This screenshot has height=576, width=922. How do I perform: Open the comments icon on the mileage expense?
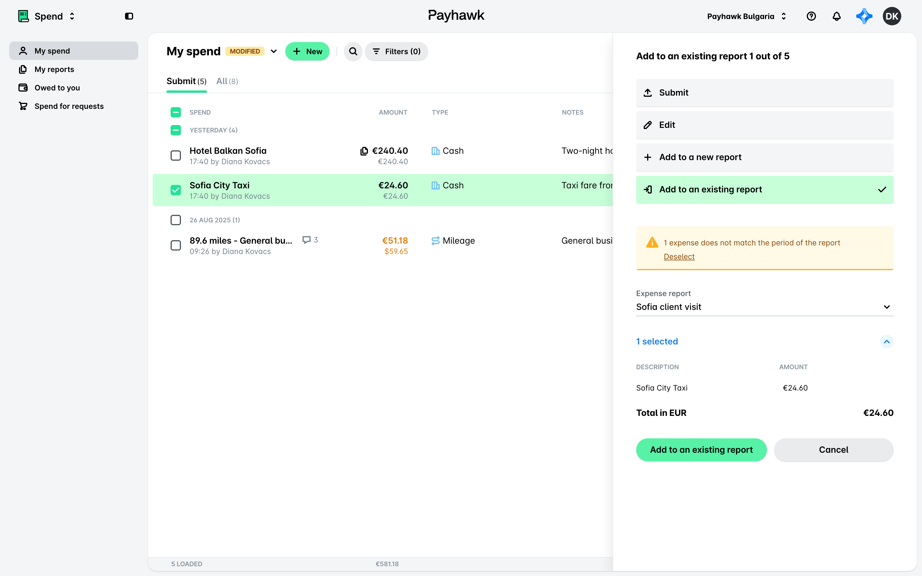tap(306, 240)
